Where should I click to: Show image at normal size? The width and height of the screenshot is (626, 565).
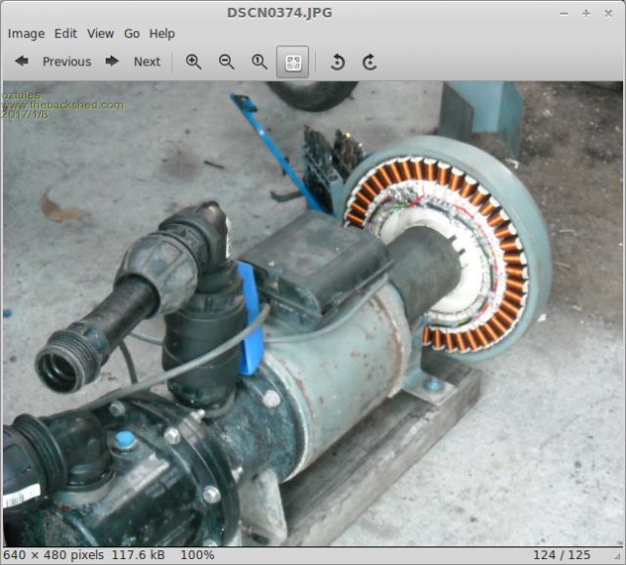259,62
